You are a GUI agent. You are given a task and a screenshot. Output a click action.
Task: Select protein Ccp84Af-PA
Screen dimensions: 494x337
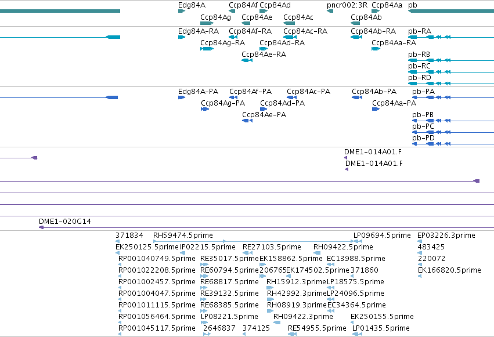(250, 92)
